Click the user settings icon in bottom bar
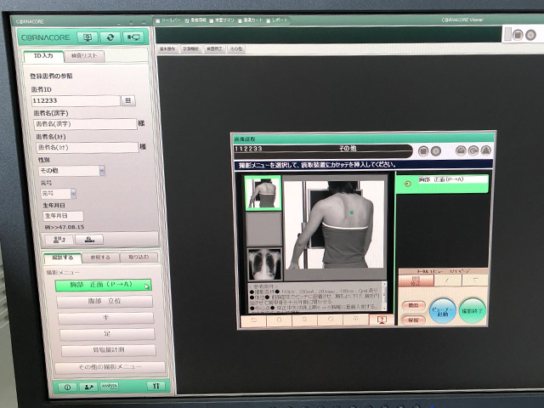Viewport: 544px width, 408px height. pos(88,387)
